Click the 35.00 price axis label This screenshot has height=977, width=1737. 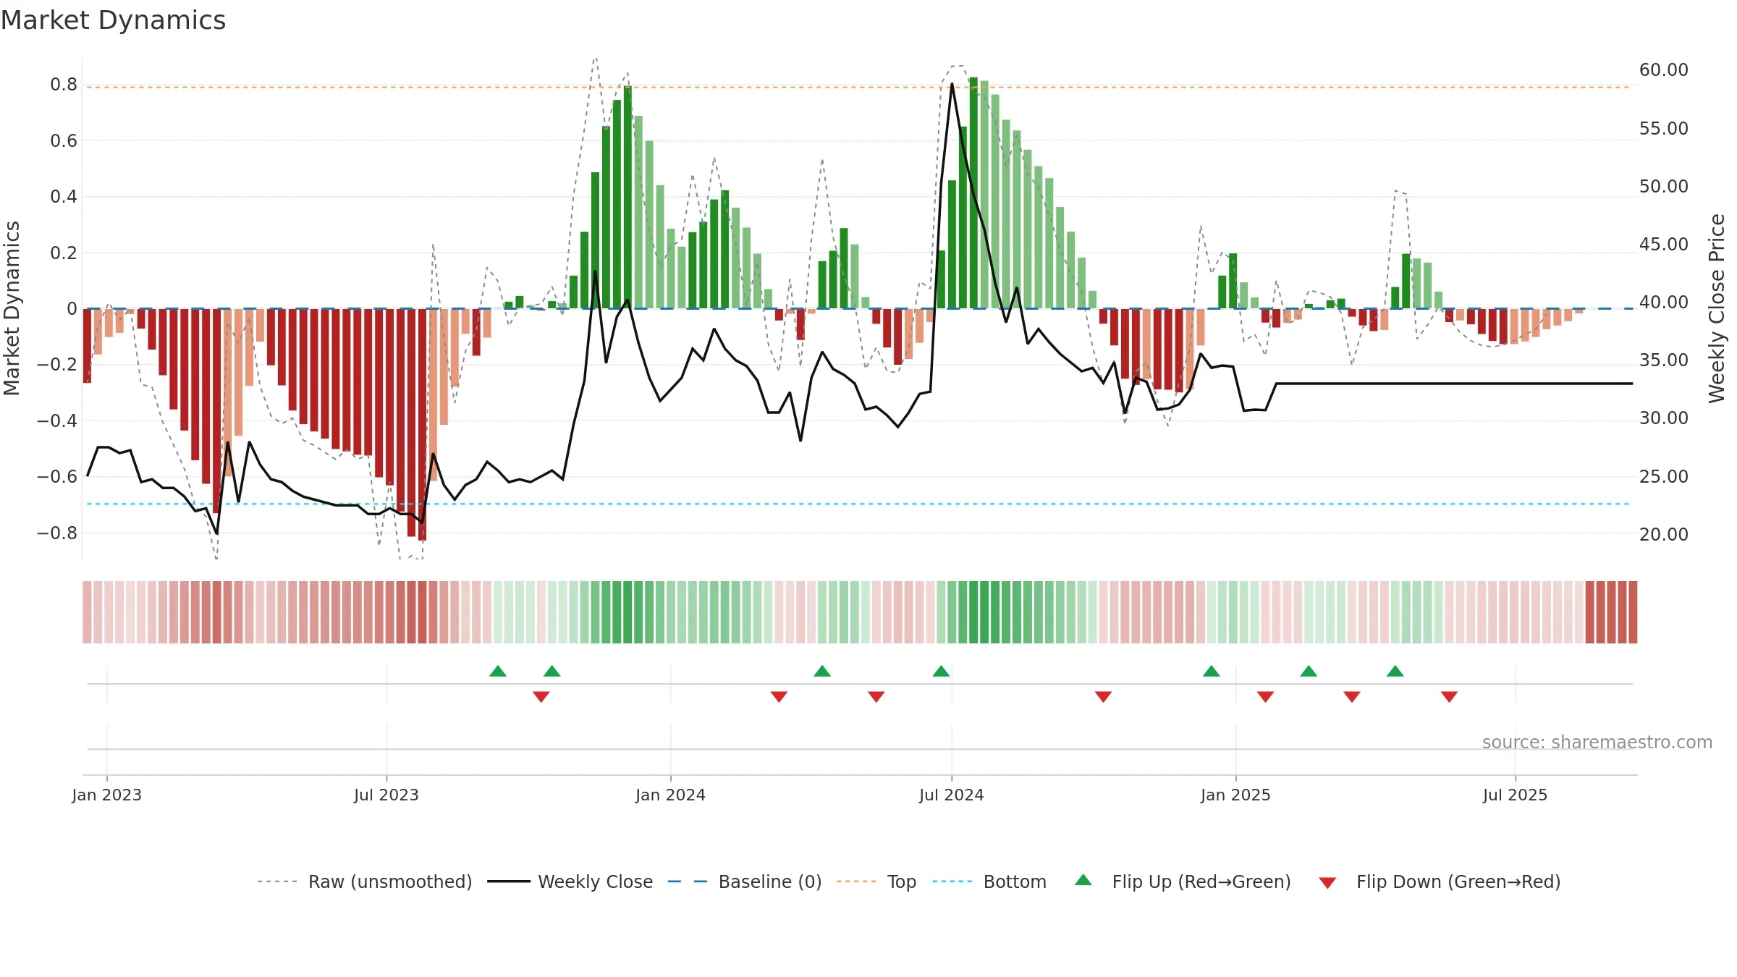pyautogui.click(x=1664, y=360)
